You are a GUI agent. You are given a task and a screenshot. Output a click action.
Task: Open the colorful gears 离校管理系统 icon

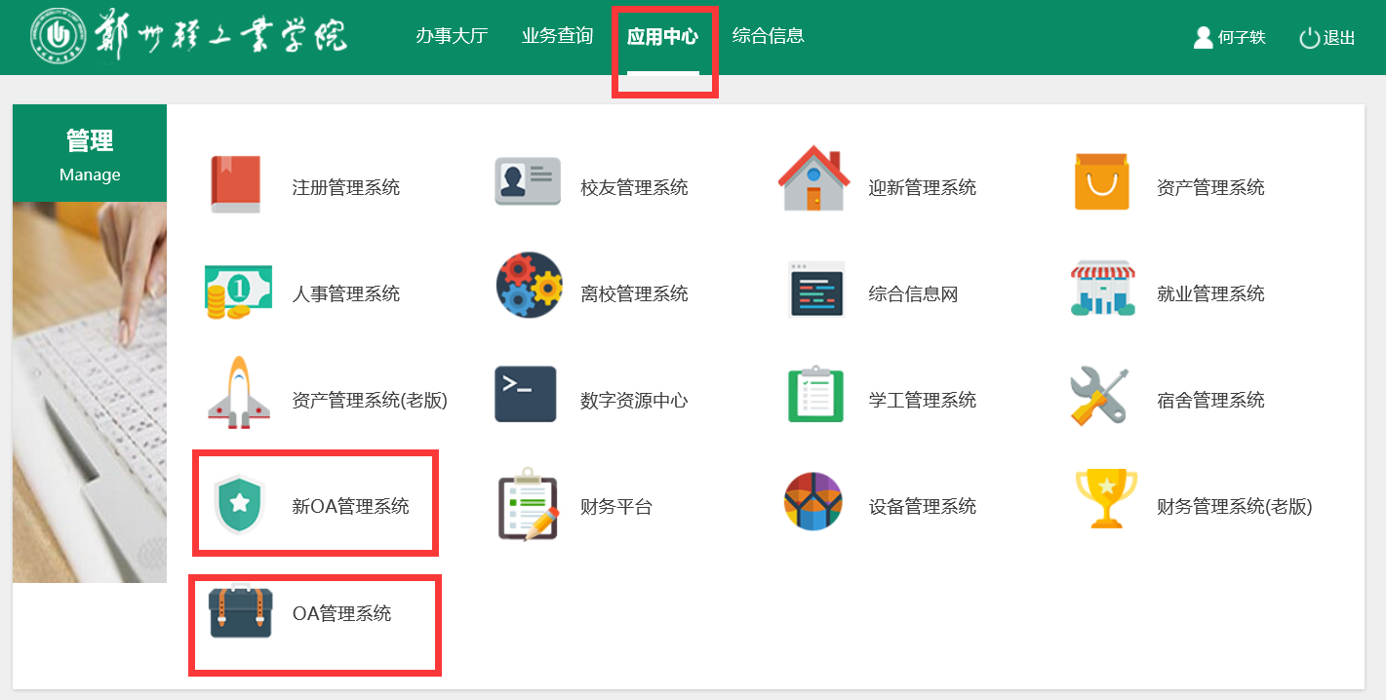tap(529, 286)
